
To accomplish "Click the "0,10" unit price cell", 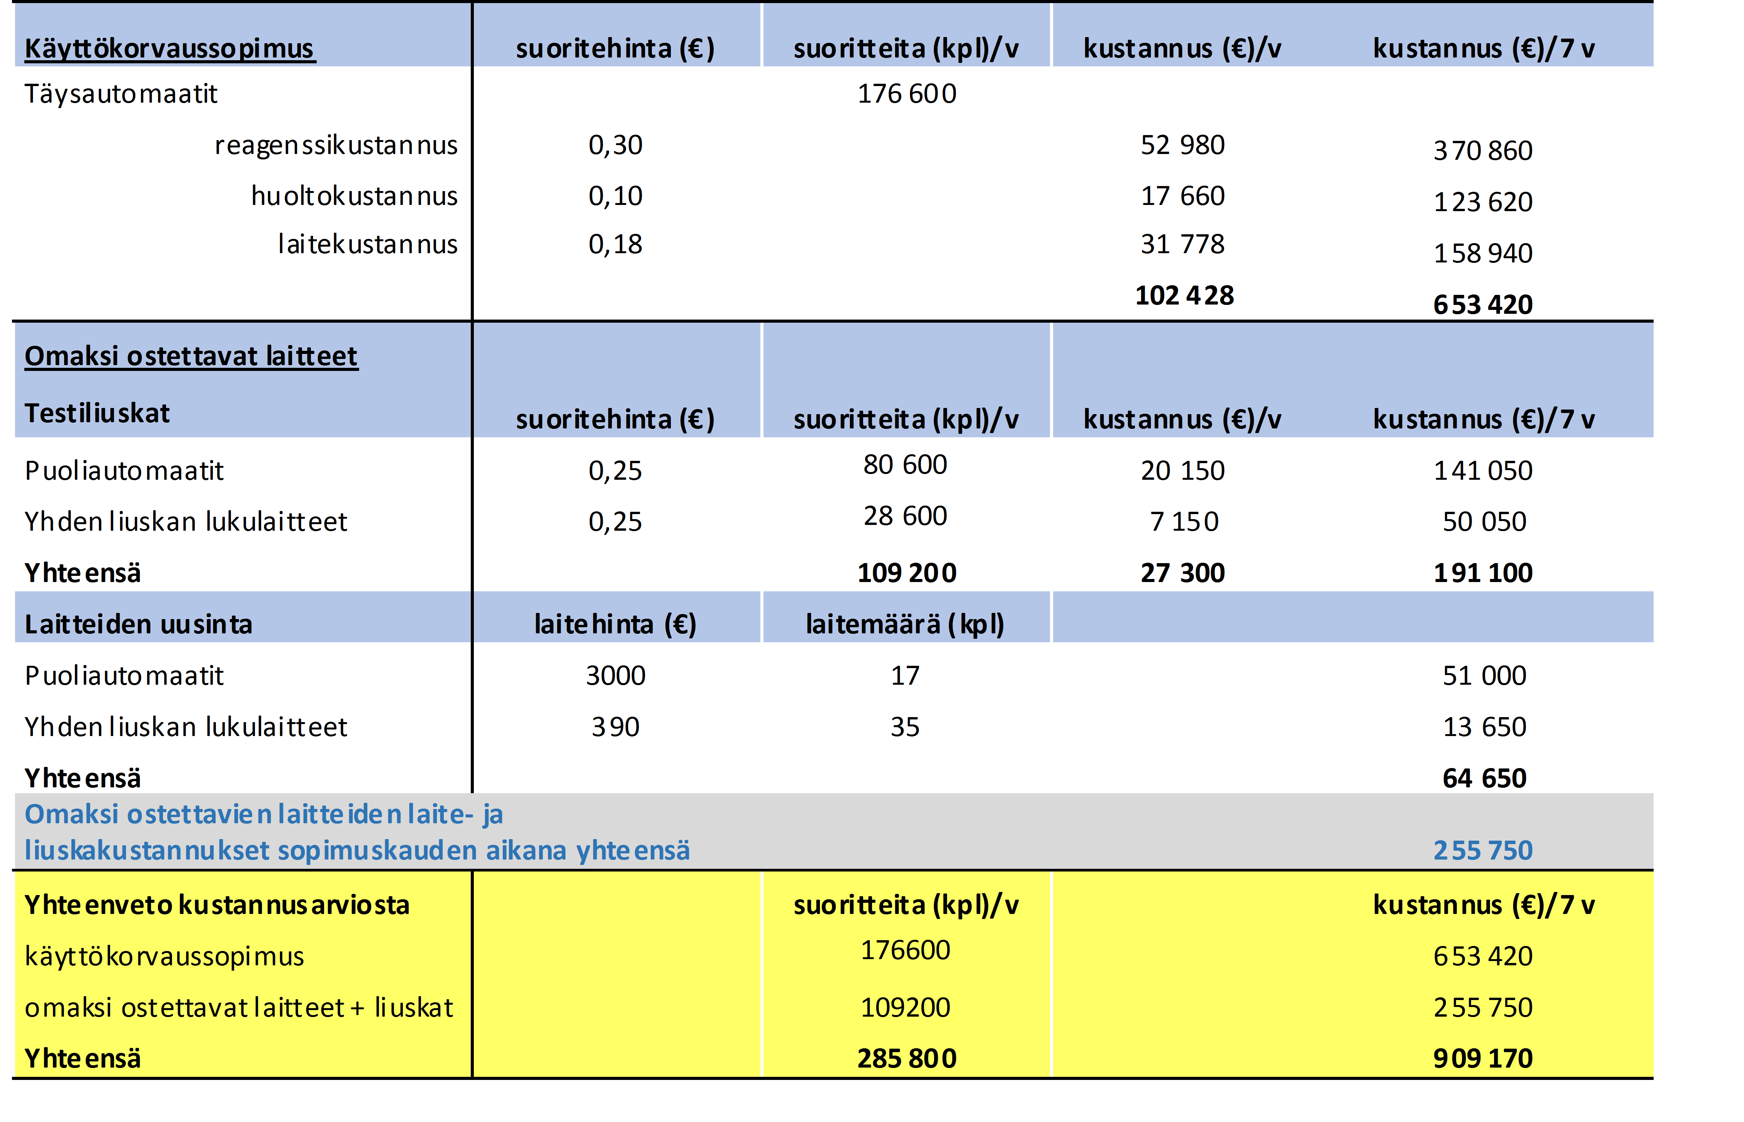I will click(615, 196).
